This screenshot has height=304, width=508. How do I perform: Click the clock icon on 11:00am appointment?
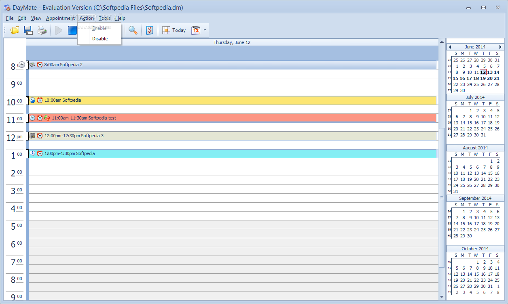click(x=32, y=118)
